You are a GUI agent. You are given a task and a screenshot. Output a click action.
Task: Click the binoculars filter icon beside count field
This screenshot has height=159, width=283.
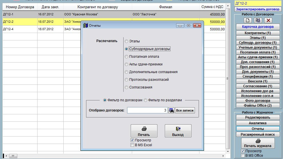(171, 110)
